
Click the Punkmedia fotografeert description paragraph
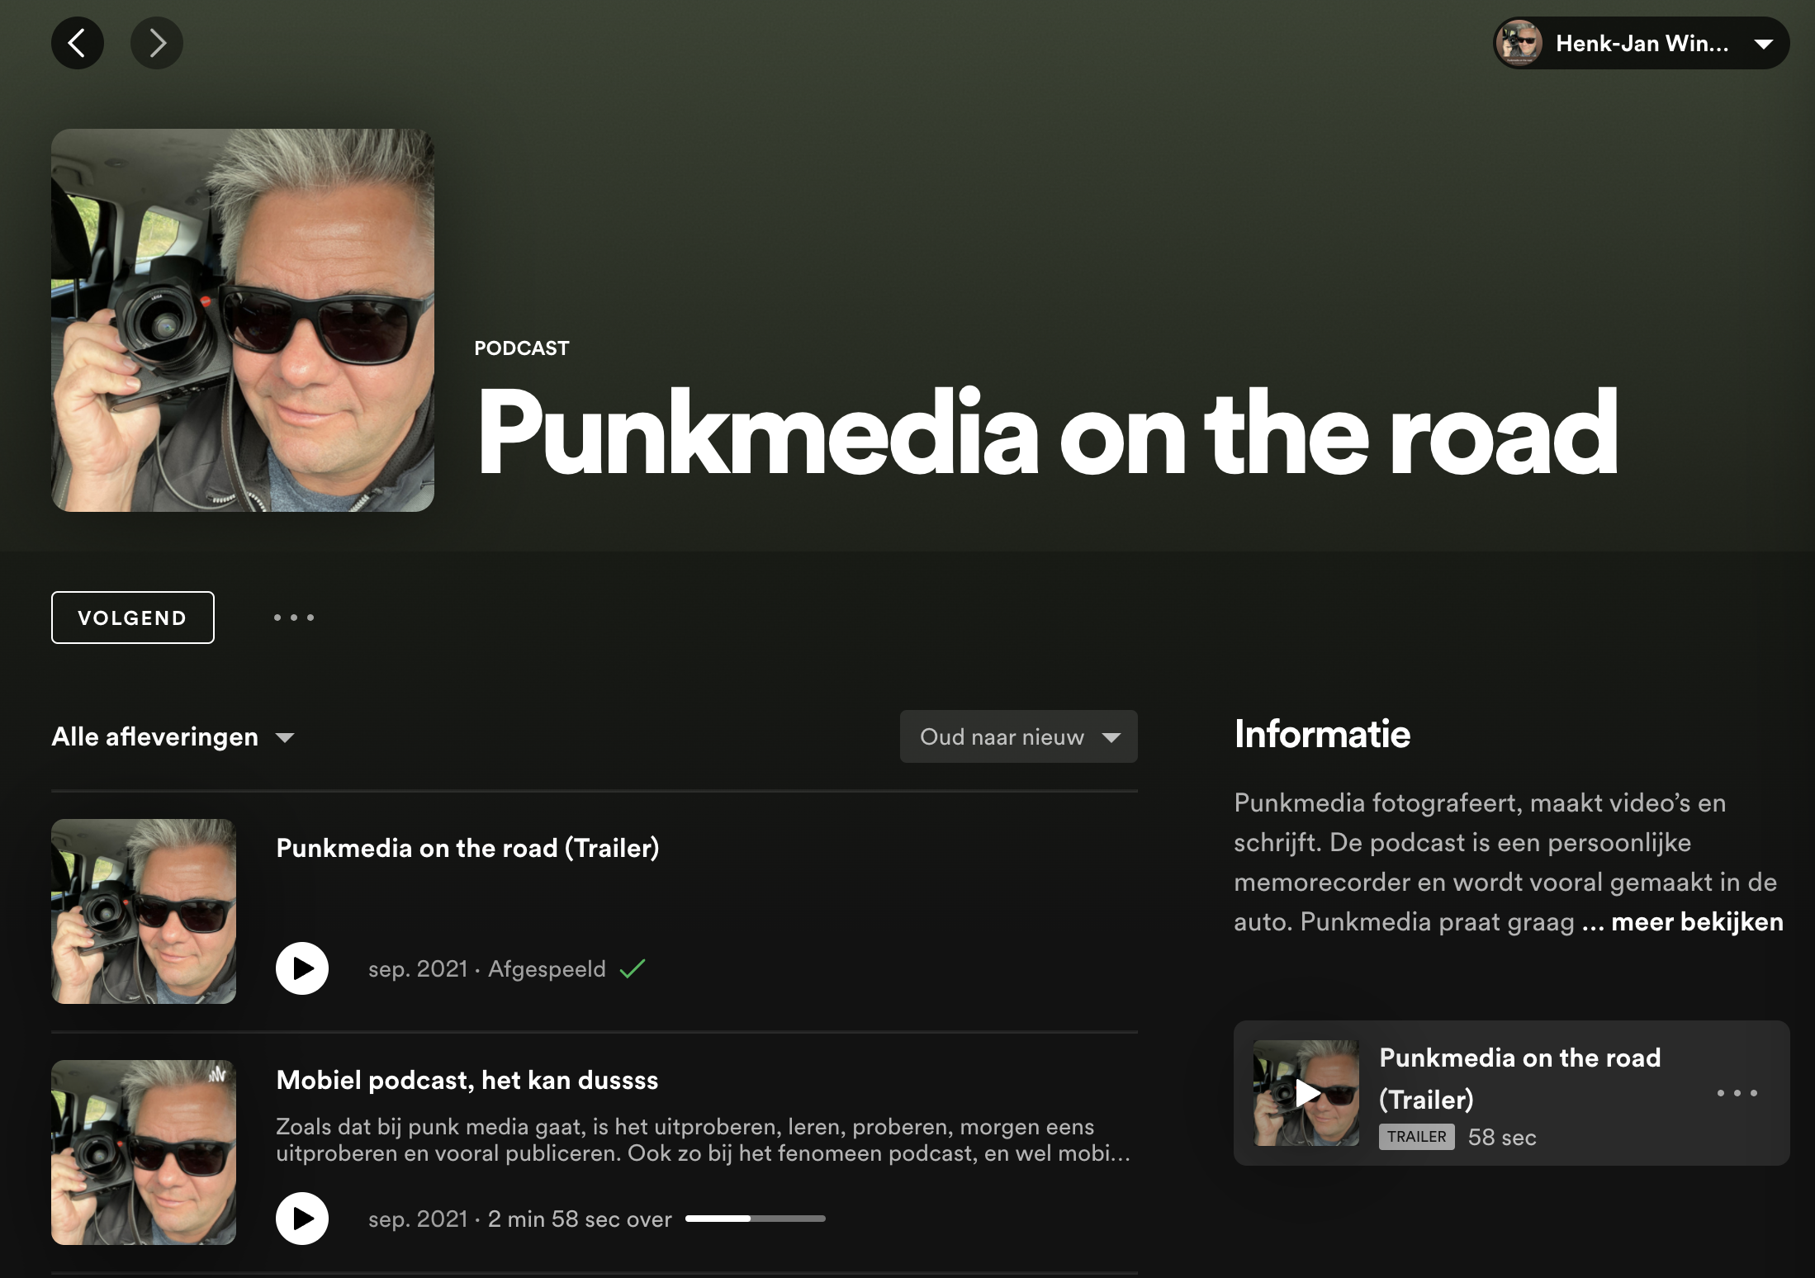tap(1508, 862)
